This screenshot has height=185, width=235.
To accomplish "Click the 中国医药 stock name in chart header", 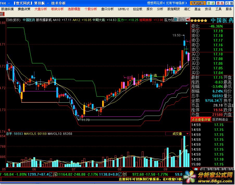I will tap(29, 20).
